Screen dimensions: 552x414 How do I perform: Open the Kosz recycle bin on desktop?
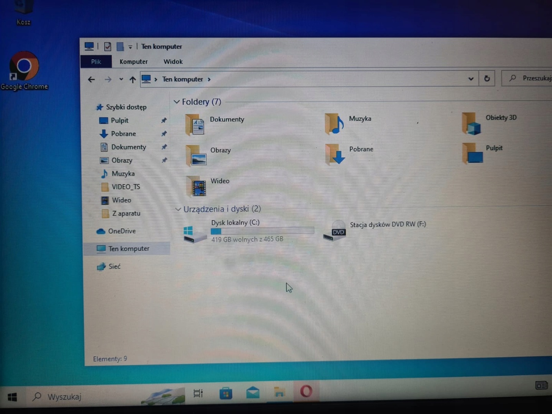coord(23,13)
